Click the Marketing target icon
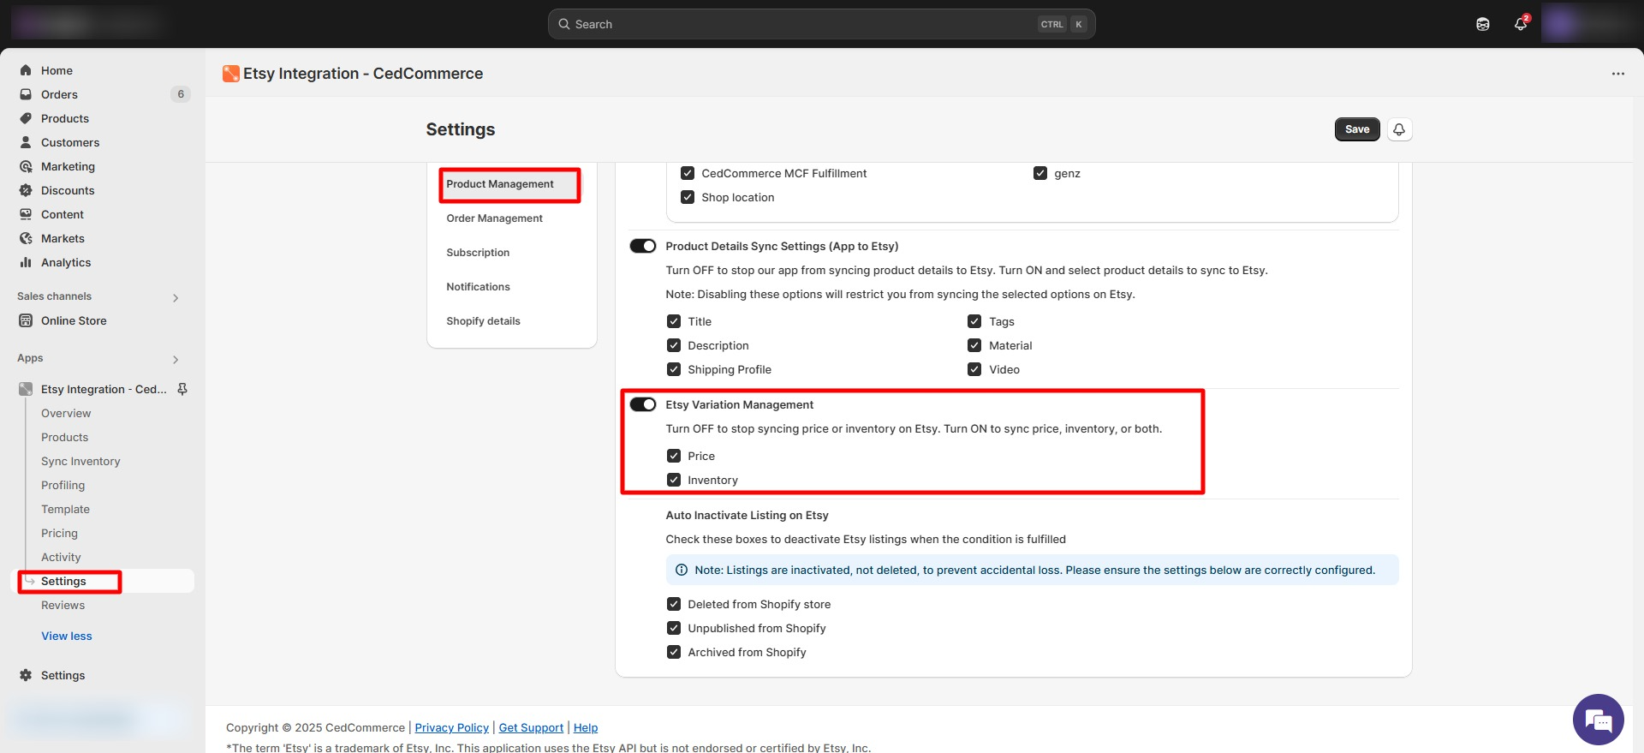 coord(26,166)
